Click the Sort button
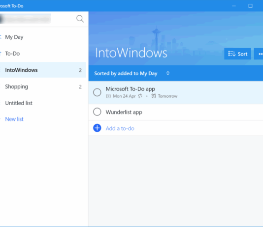Screen dimensions: 263x227 click(237, 54)
